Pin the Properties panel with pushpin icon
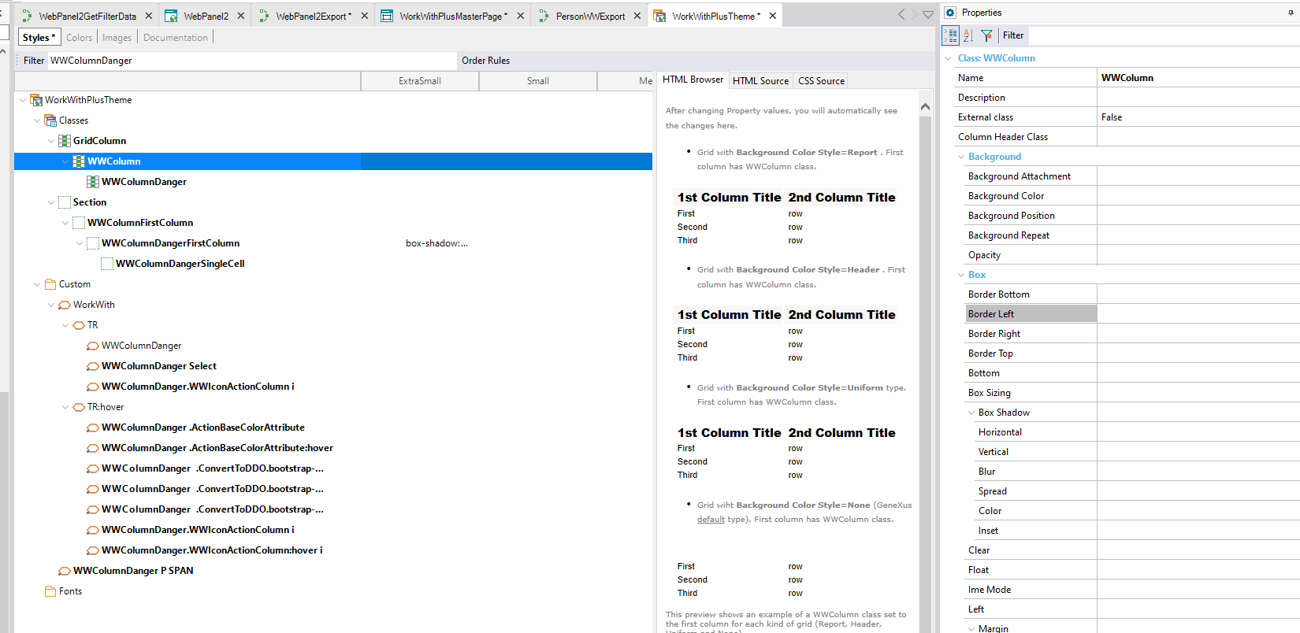The width and height of the screenshot is (1300, 633). [x=1291, y=13]
